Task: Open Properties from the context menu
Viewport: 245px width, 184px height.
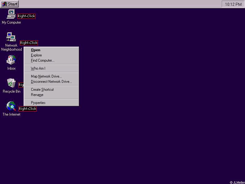Action: point(51,103)
